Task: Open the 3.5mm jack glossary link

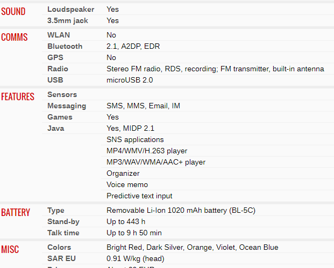Action: coord(68,20)
